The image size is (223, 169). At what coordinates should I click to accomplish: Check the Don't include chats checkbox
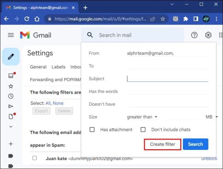click(143, 130)
